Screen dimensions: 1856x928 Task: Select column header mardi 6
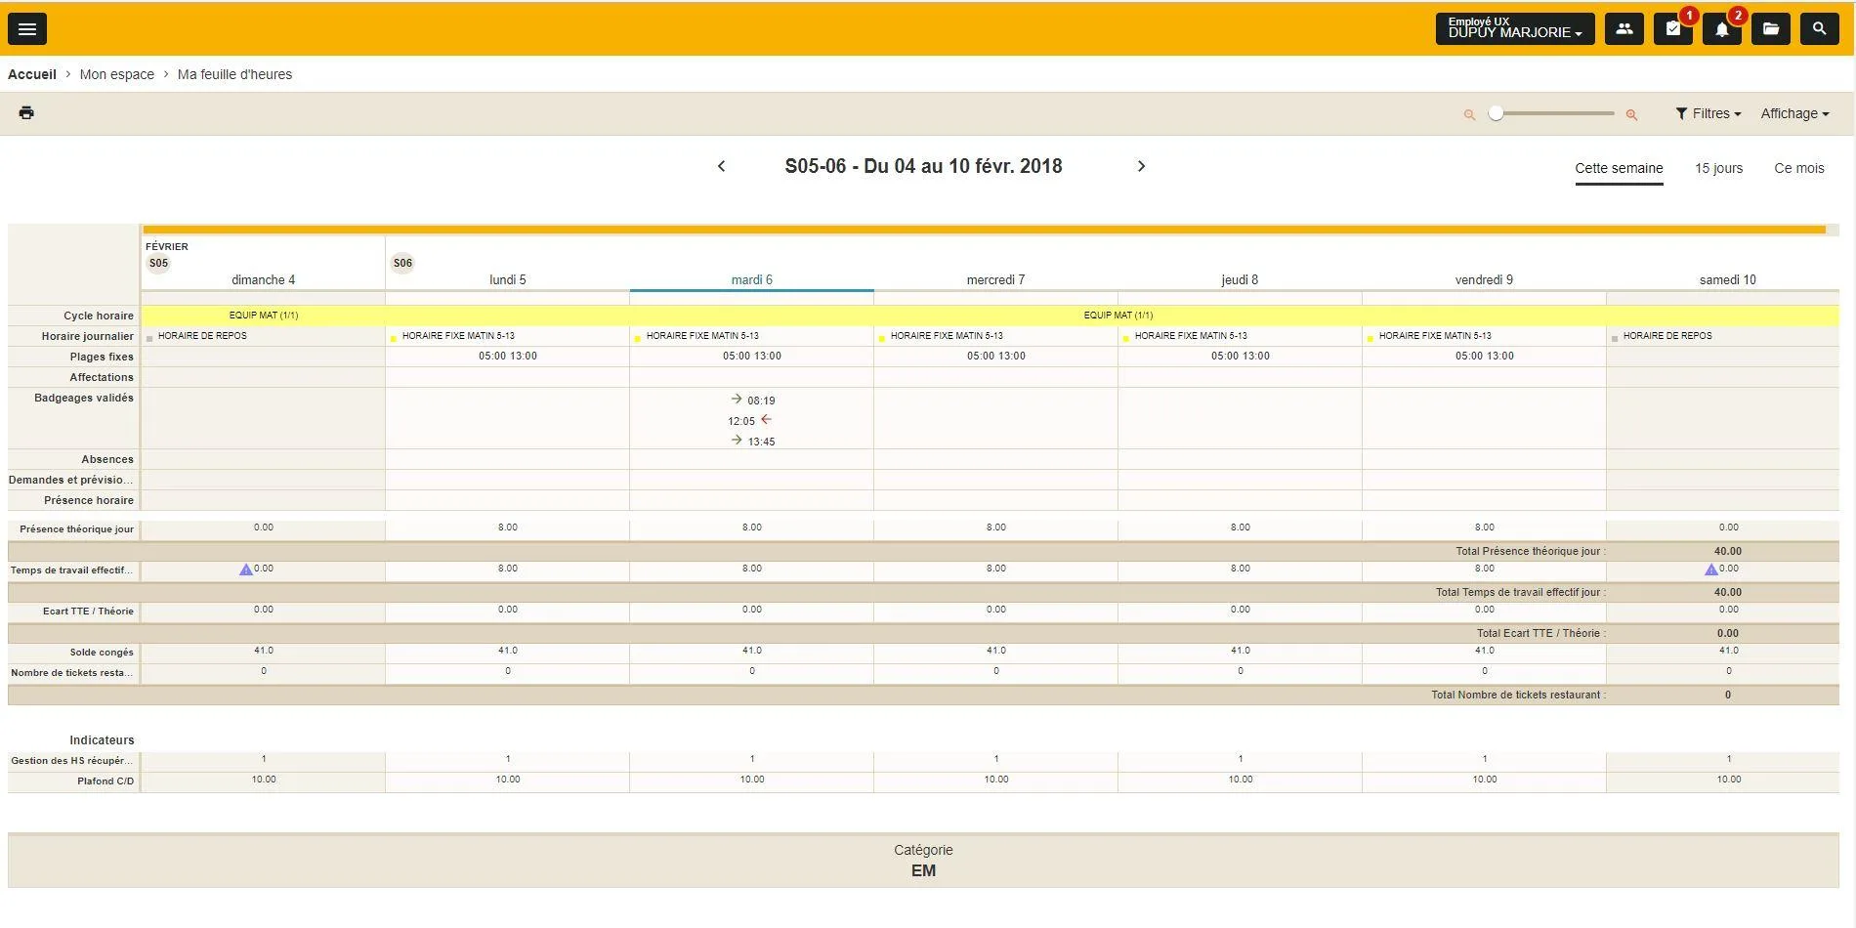tap(752, 279)
